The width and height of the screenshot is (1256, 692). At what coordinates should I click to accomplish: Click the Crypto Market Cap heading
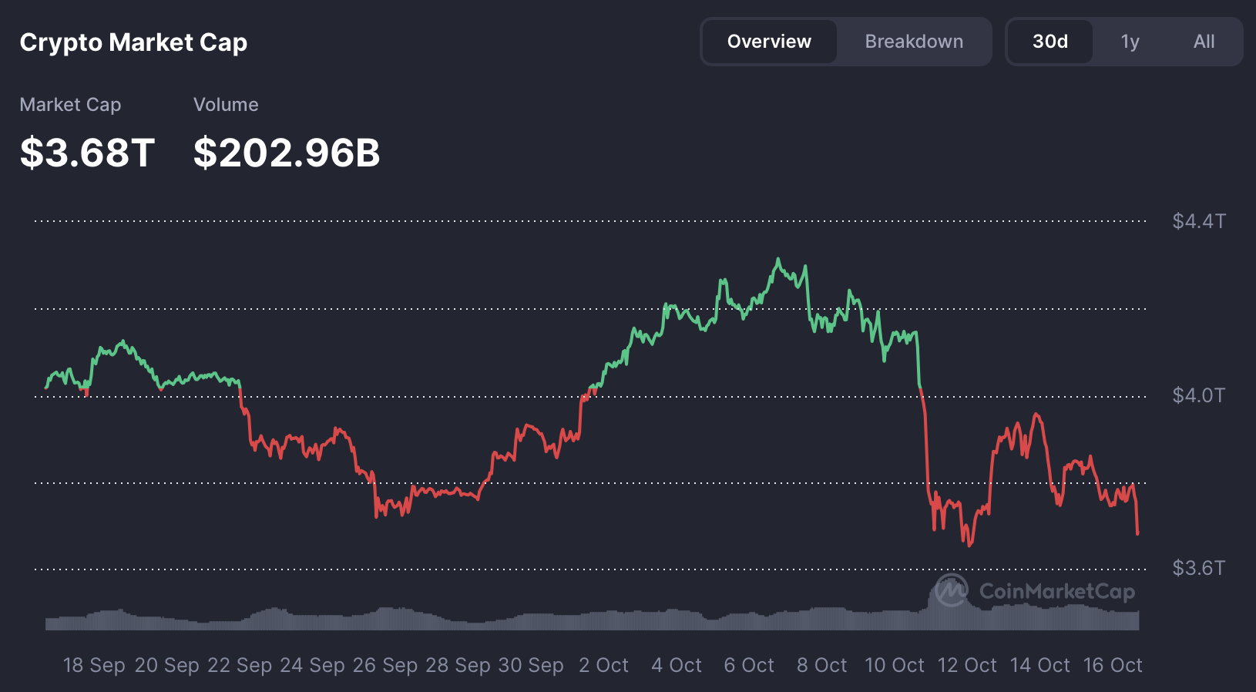[x=133, y=42]
